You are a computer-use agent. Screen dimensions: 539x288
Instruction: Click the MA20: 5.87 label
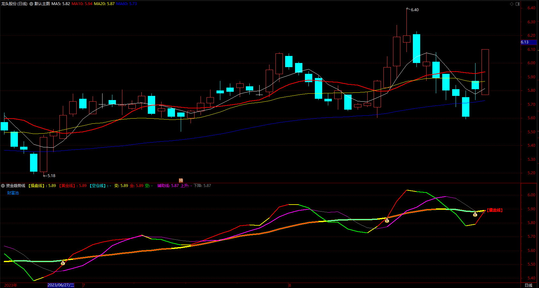click(104, 4)
